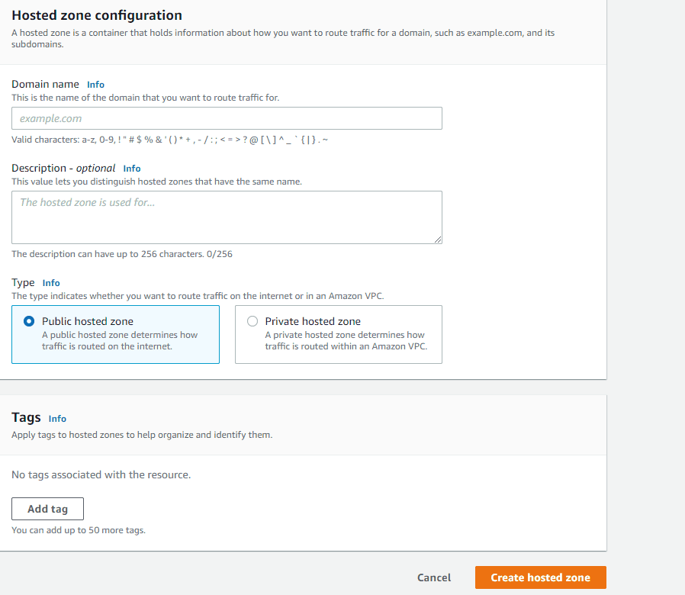Click the example.com placeholder text
Viewport: 685px width, 595px height.
50,118
